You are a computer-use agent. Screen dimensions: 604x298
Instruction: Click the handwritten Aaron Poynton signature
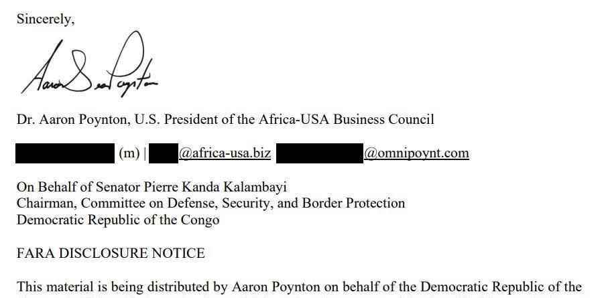click(89, 64)
